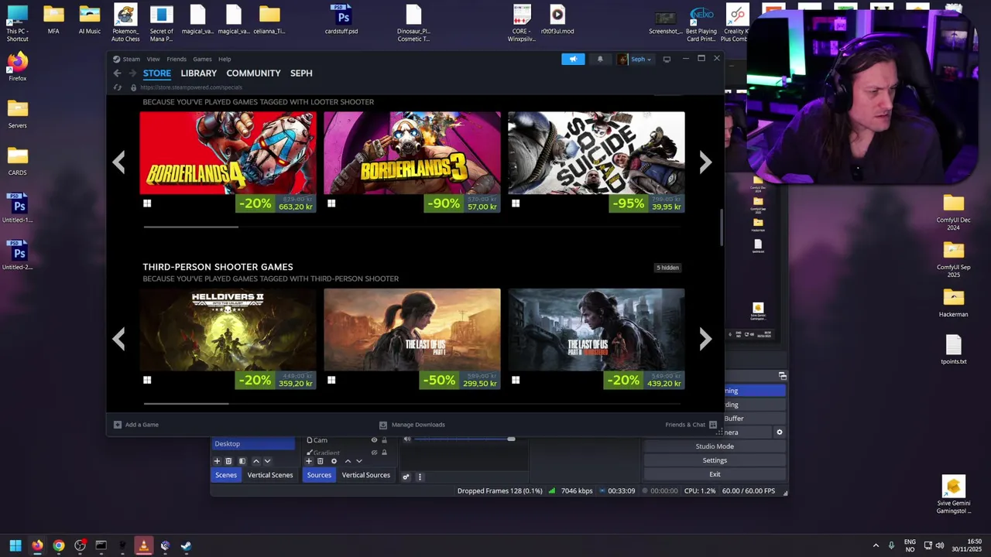Open Friends & Chat in Steam

[x=691, y=425]
